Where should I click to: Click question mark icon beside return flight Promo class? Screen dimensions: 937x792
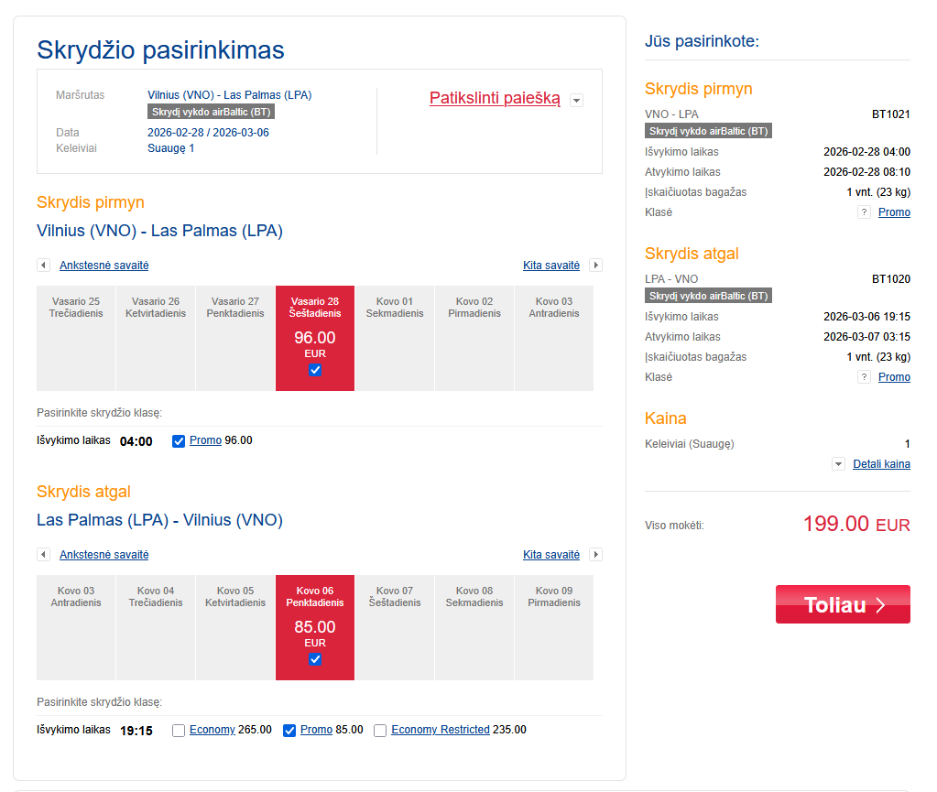(863, 377)
